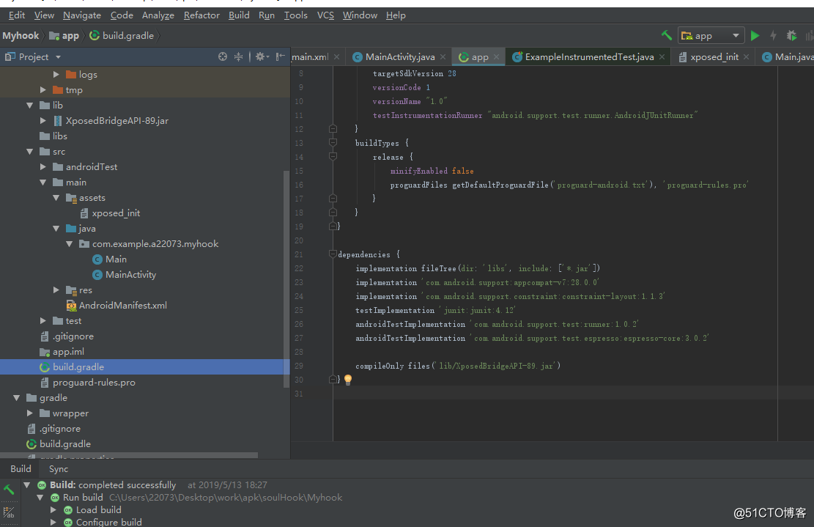Close the app build.gradle tab
This screenshot has height=527, width=814.
[x=496, y=57]
